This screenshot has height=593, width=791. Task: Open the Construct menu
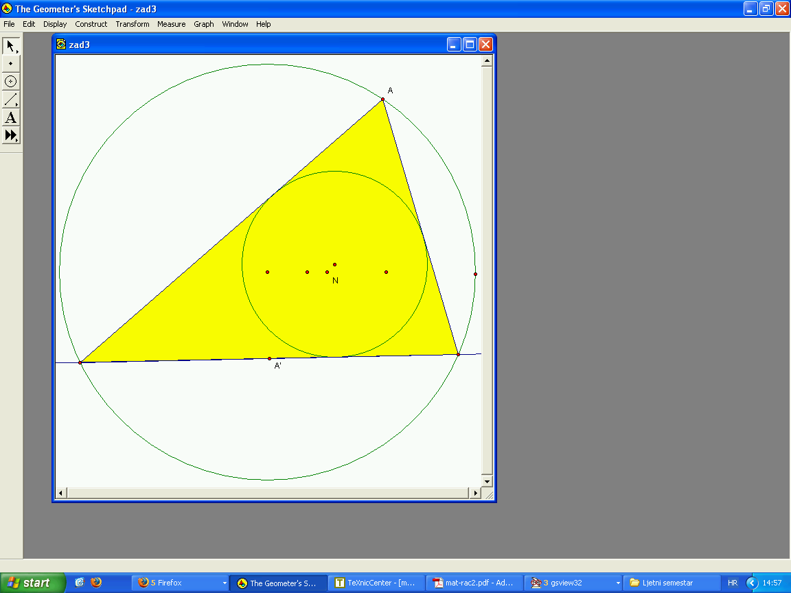91,24
